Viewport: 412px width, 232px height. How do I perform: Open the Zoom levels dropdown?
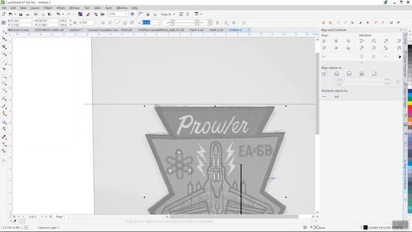126,14
